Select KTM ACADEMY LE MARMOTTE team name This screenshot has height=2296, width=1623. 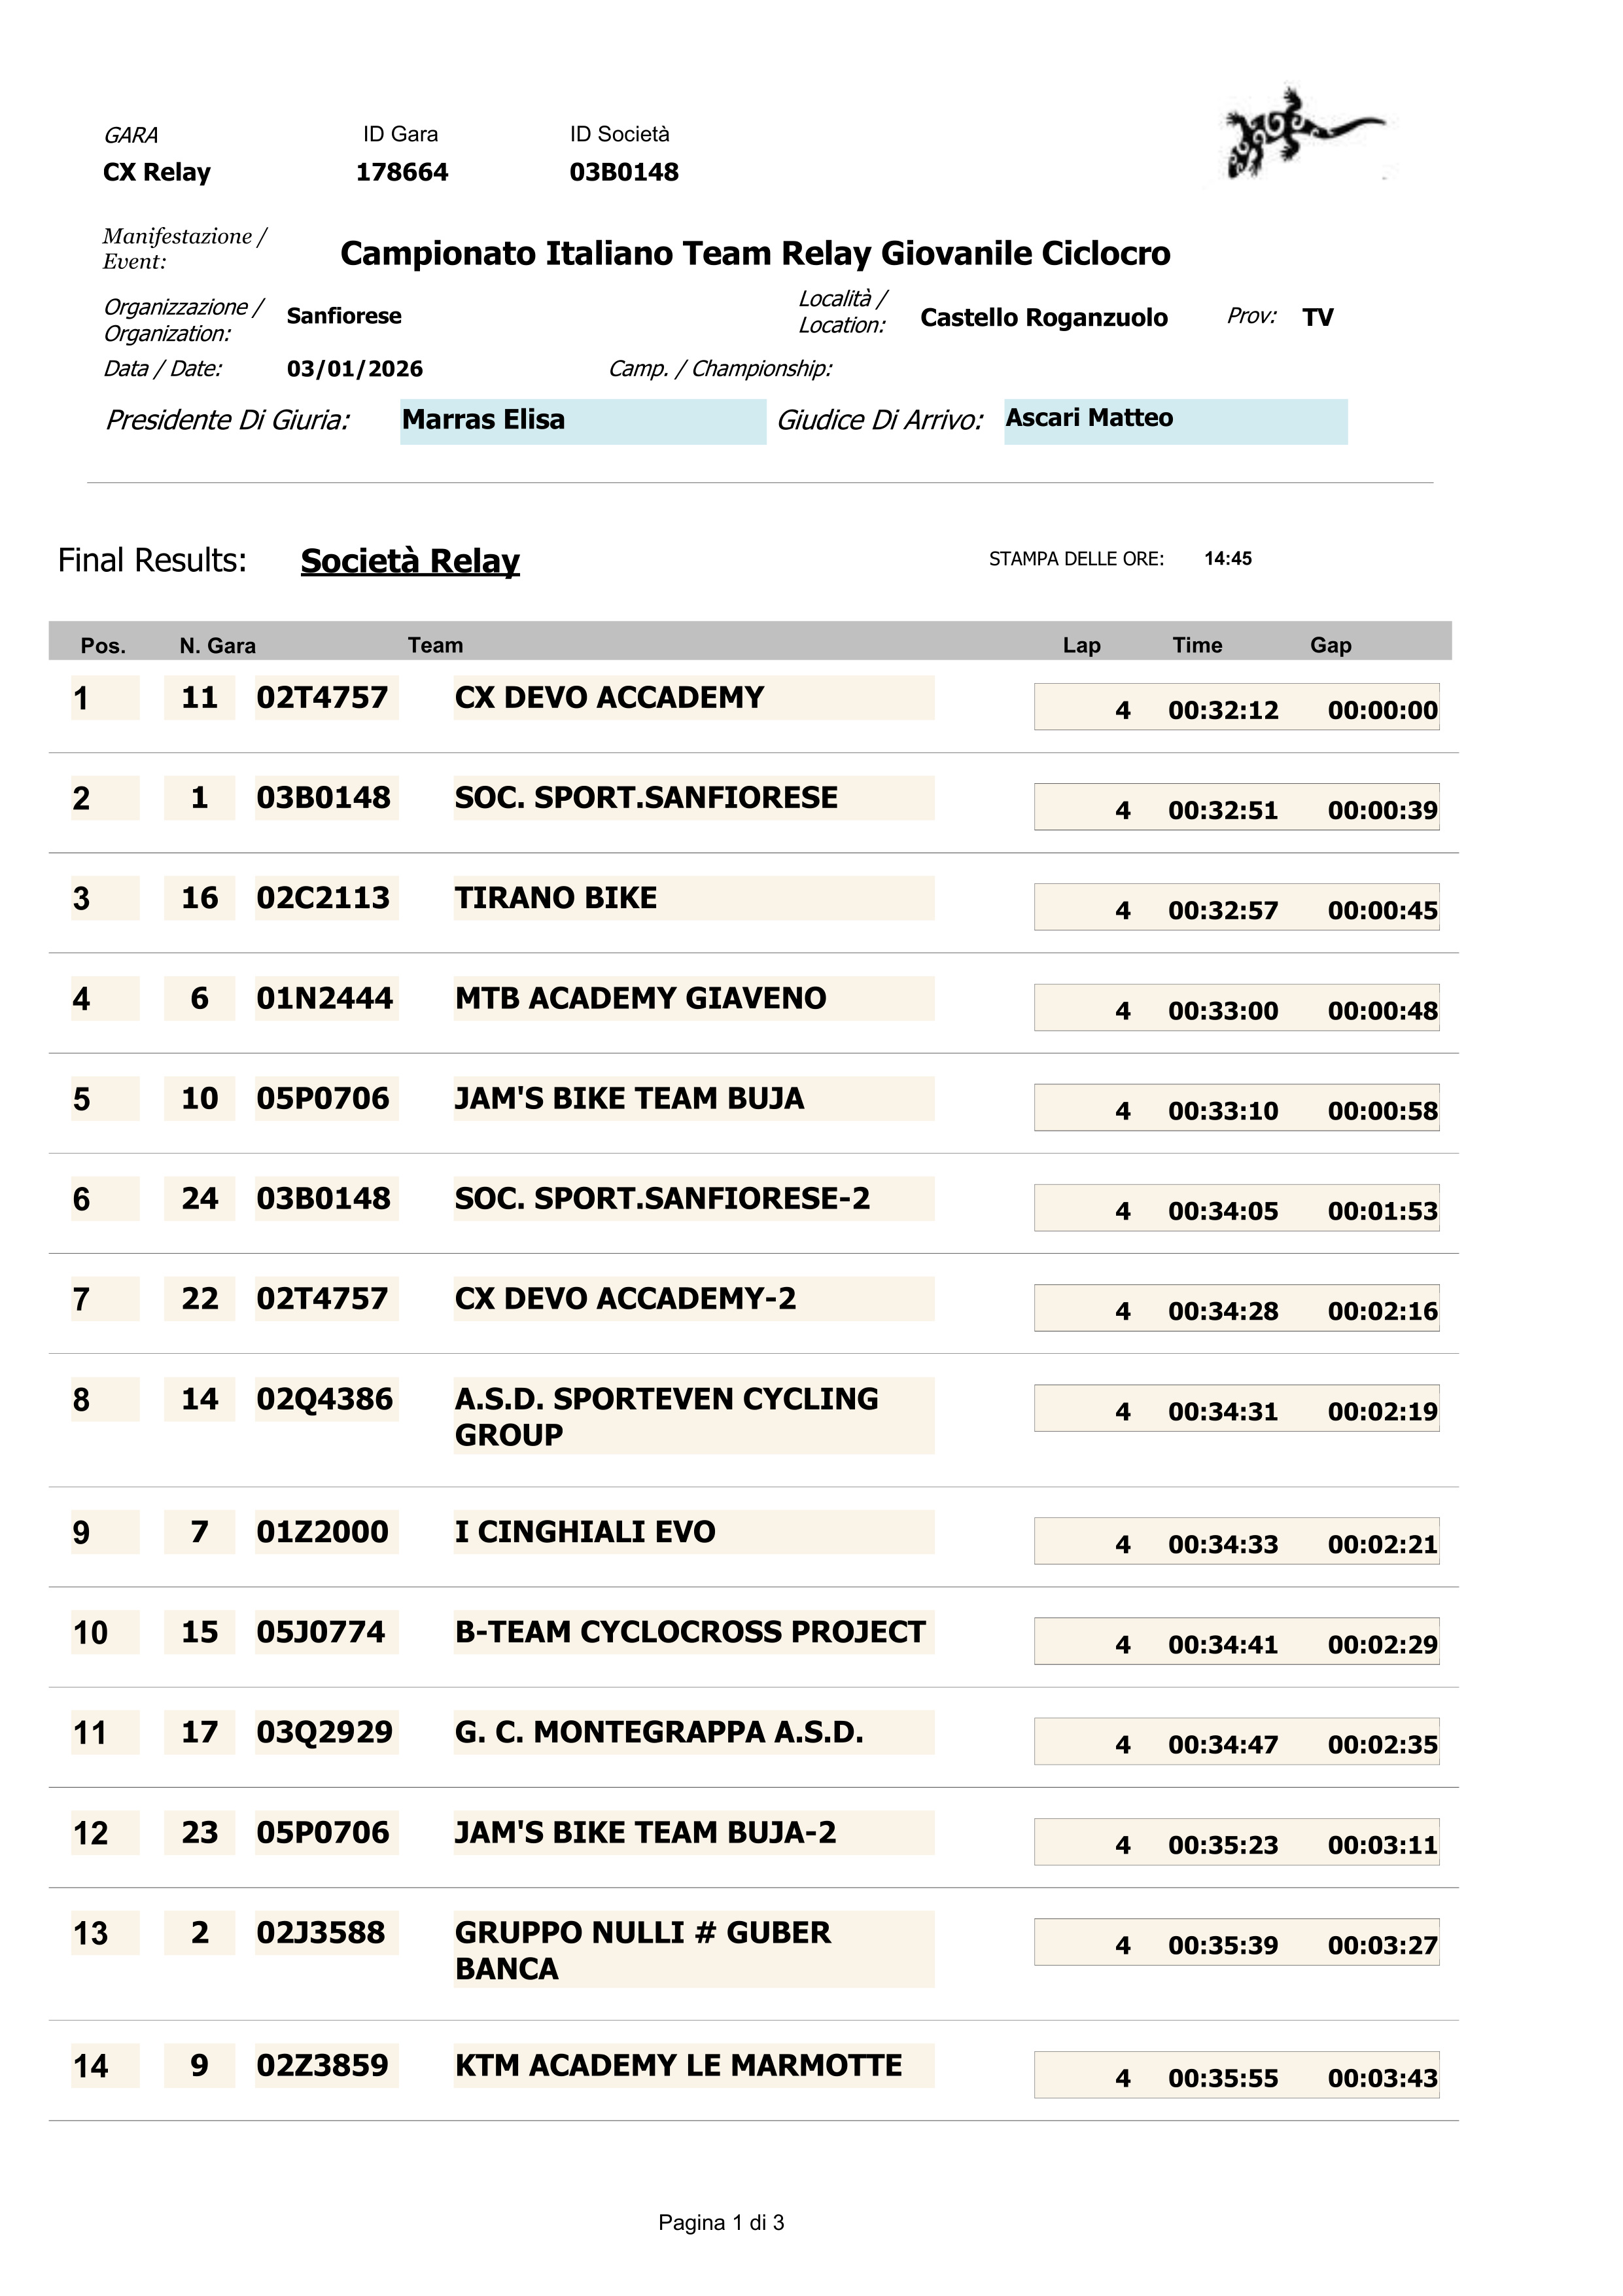(x=678, y=2065)
